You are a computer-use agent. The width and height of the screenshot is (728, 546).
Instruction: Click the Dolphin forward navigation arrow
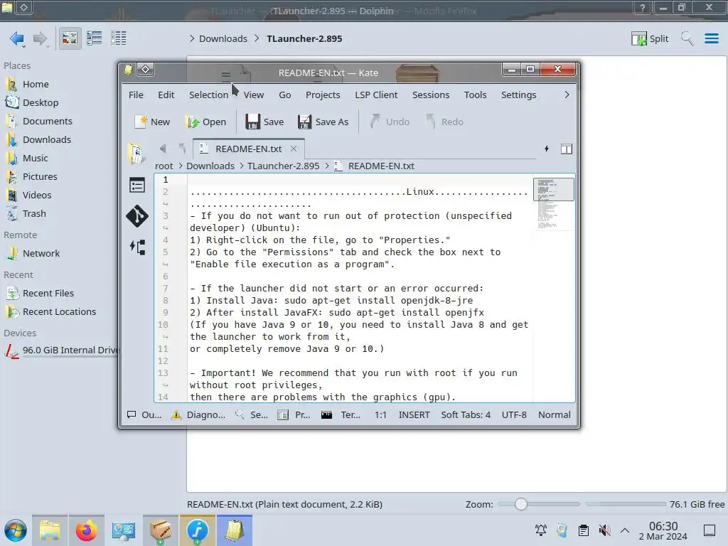point(41,38)
